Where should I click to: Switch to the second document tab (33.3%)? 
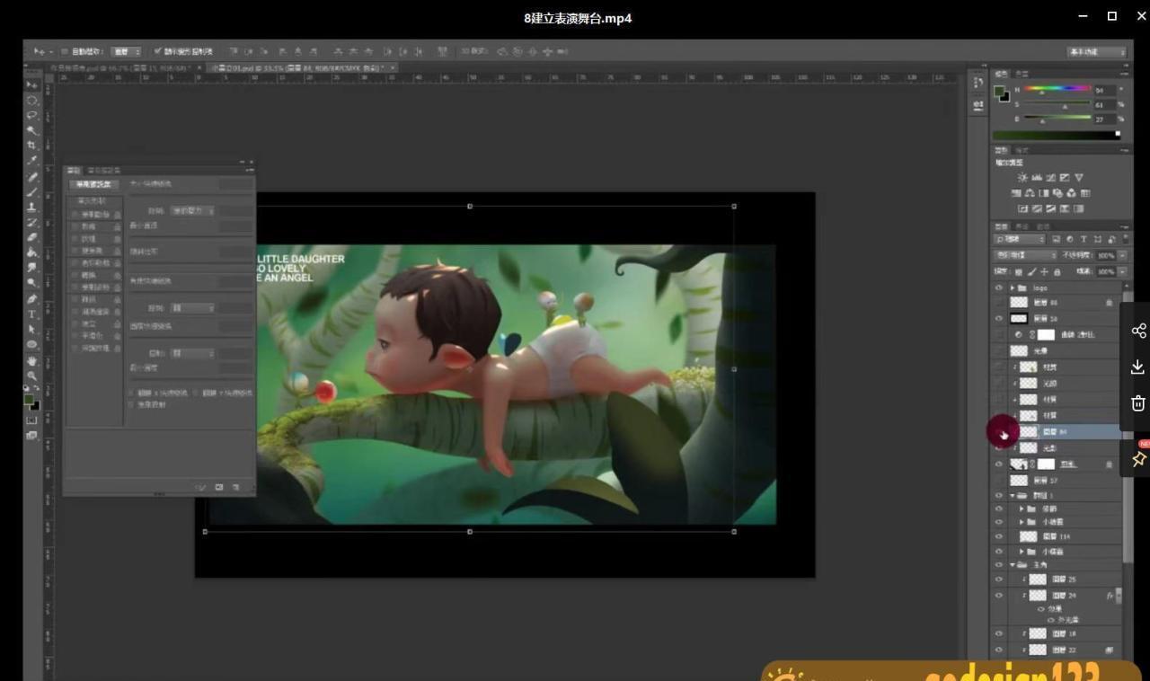[x=303, y=67]
